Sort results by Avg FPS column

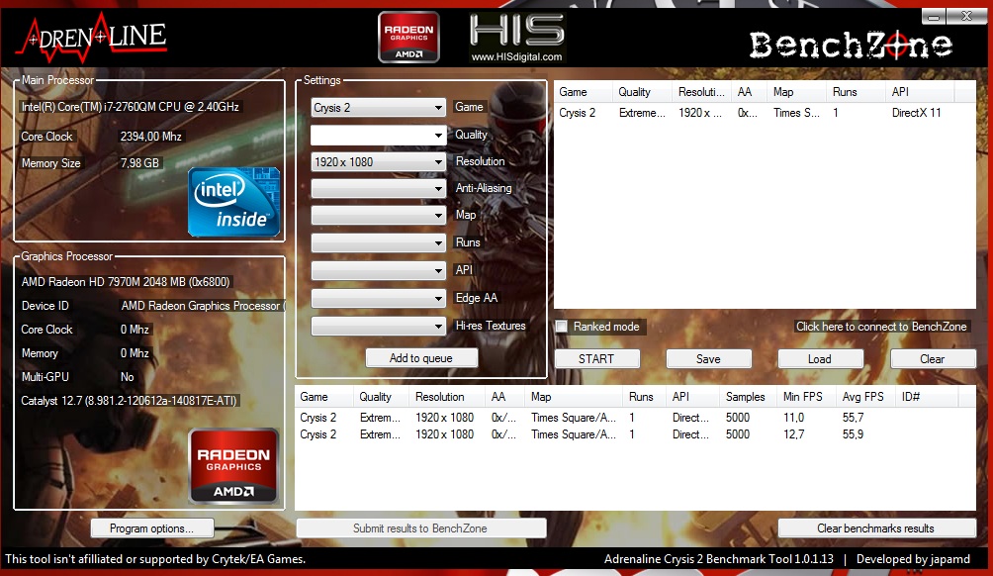coord(866,397)
